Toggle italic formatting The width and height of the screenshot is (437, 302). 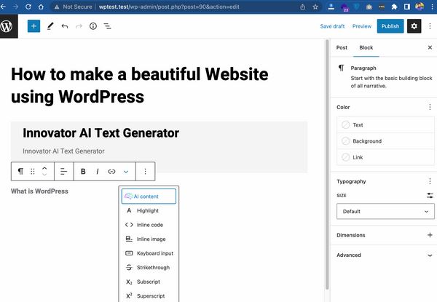coord(98,172)
